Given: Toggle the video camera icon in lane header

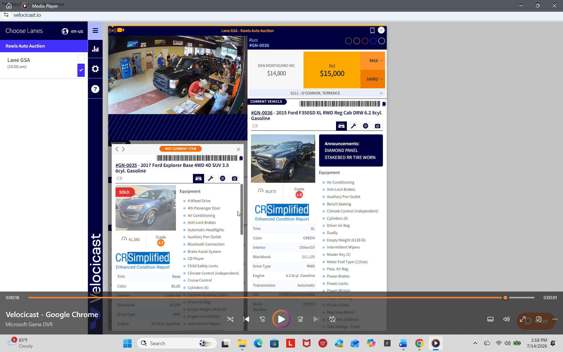Looking at the screenshot, I should pyautogui.click(x=121, y=30).
